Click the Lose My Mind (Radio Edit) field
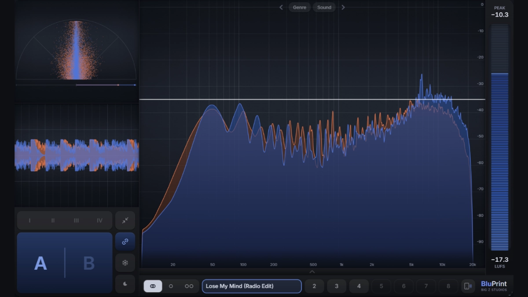The height and width of the screenshot is (297, 528). click(252, 286)
